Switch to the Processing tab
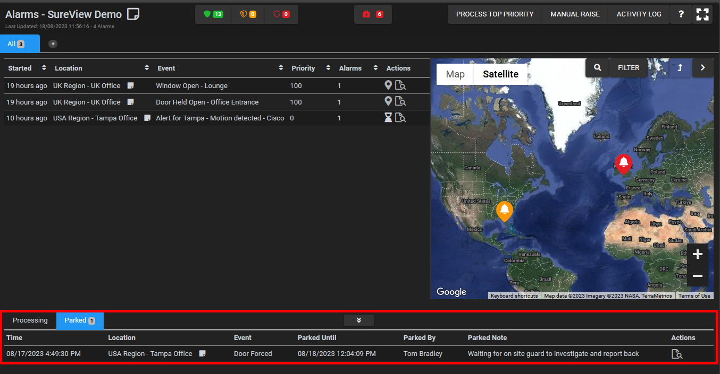The height and width of the screenshot is (374, 720). coord(30,320)
